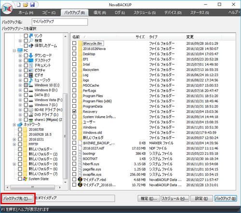Check the Program Files folder checkbox

(x=74, y=96)
